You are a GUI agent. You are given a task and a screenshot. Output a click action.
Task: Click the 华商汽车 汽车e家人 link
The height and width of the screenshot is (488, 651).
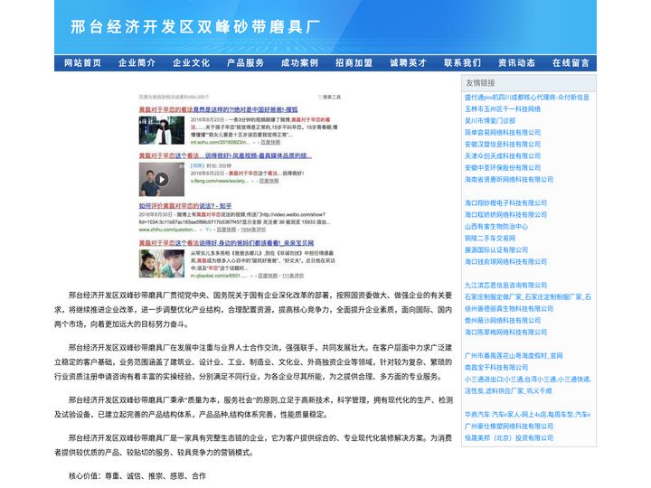coord(528,415)
